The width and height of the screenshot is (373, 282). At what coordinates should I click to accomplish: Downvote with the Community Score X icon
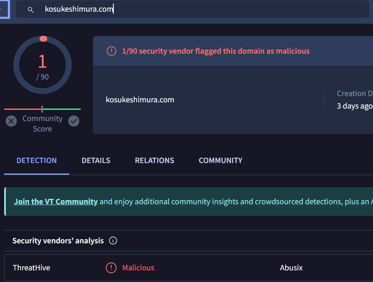[x=11, y=121]
